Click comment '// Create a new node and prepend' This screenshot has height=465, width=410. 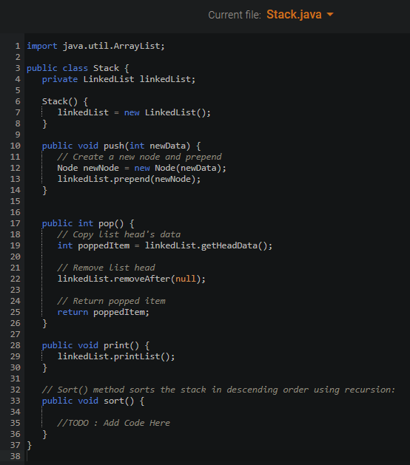[139, 157]
